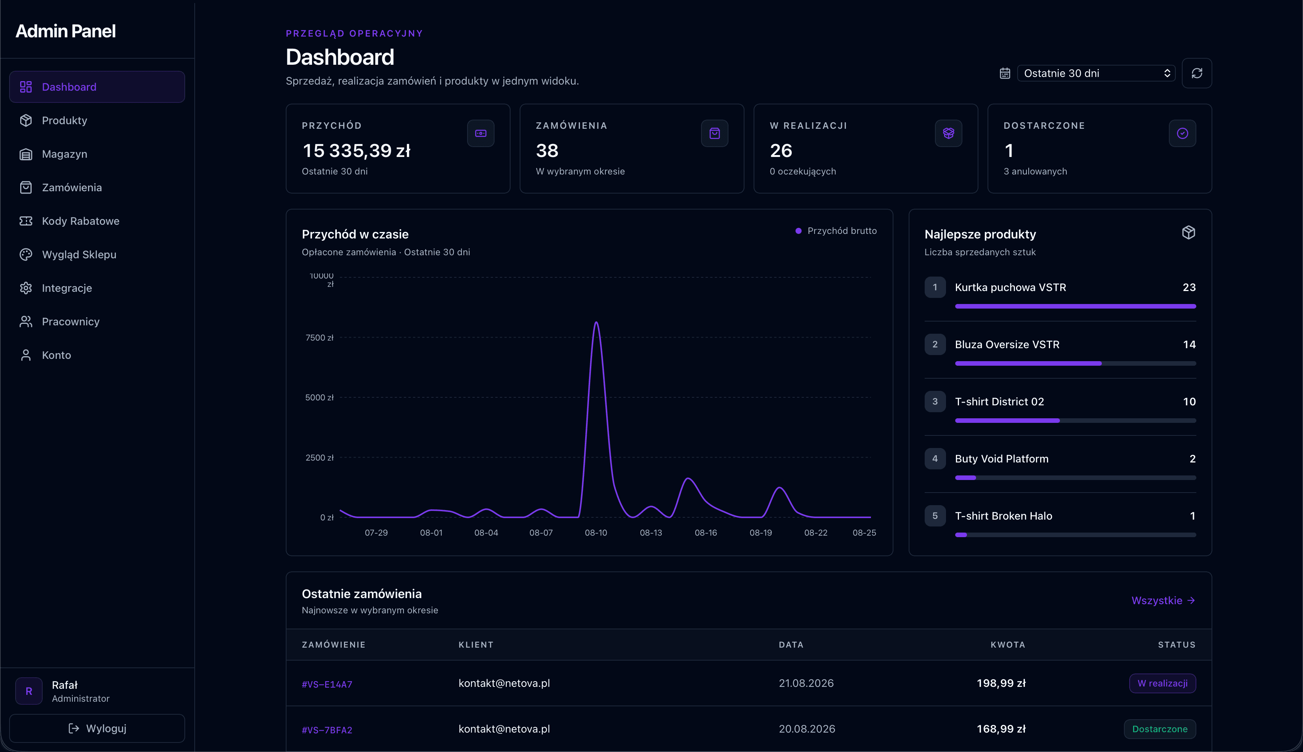Click Buty Void Platform progress bar
1303x752 pixels.
(1075, 478)
